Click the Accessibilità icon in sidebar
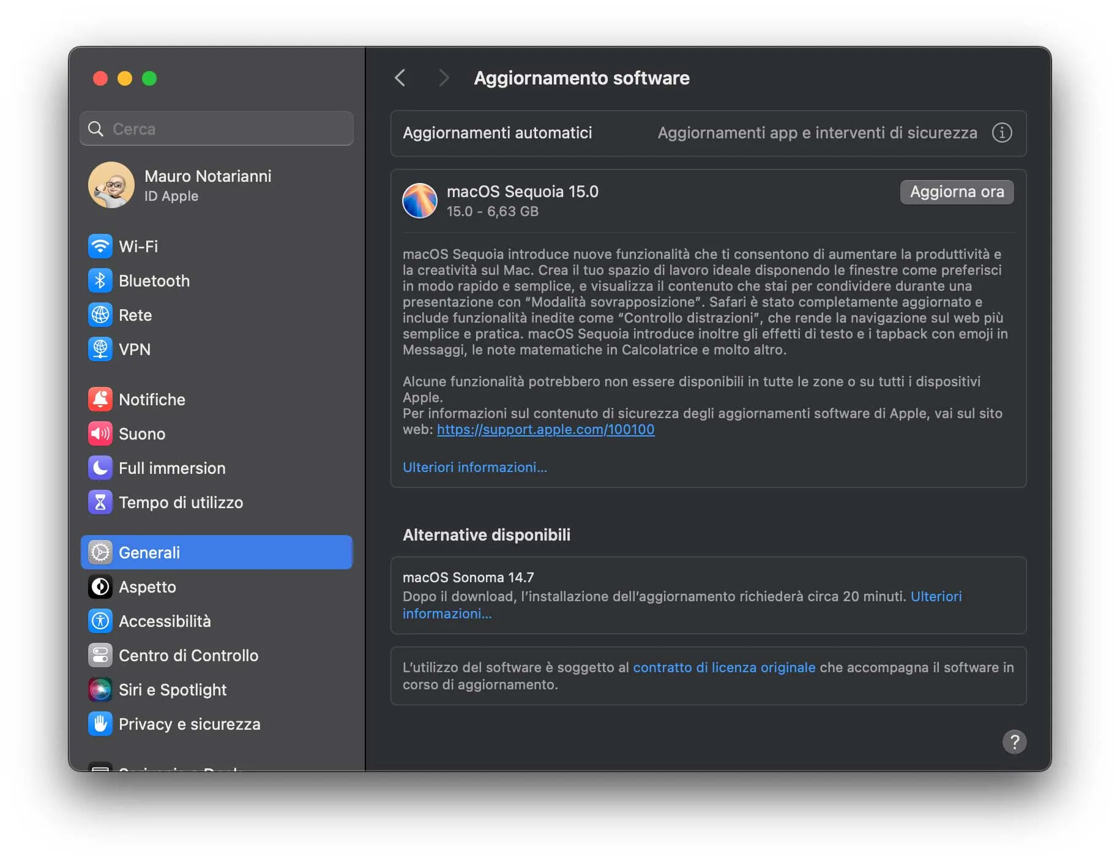This screenshot has width=1120, height=862. tap(100, 621)
